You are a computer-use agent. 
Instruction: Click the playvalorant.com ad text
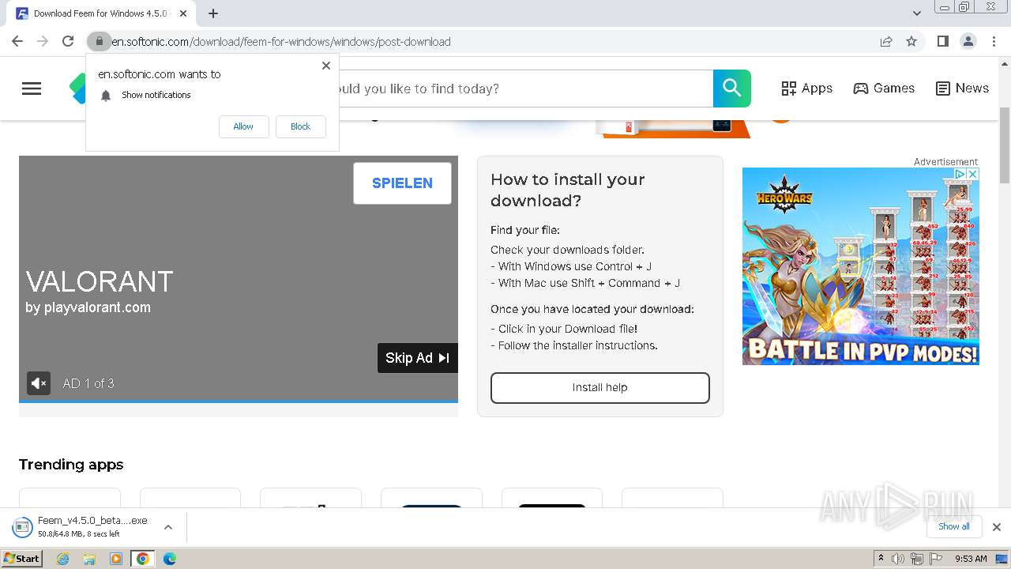[88, 307]
